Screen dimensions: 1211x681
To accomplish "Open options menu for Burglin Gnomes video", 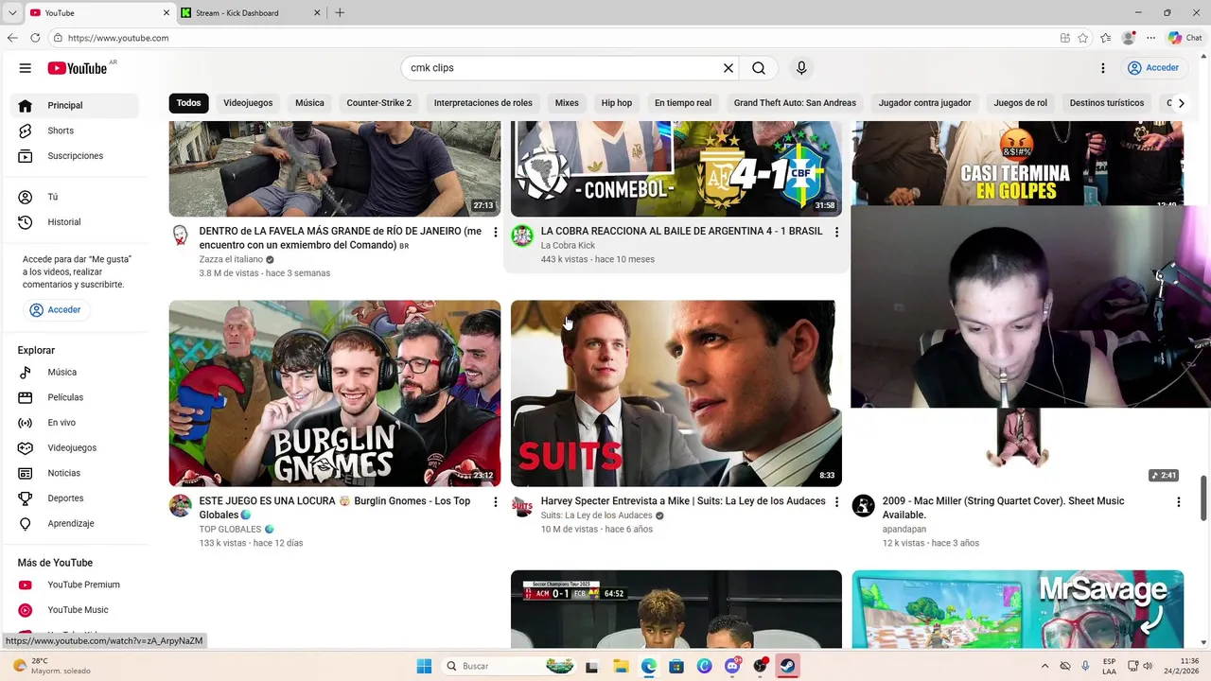I will coord(495,502).
